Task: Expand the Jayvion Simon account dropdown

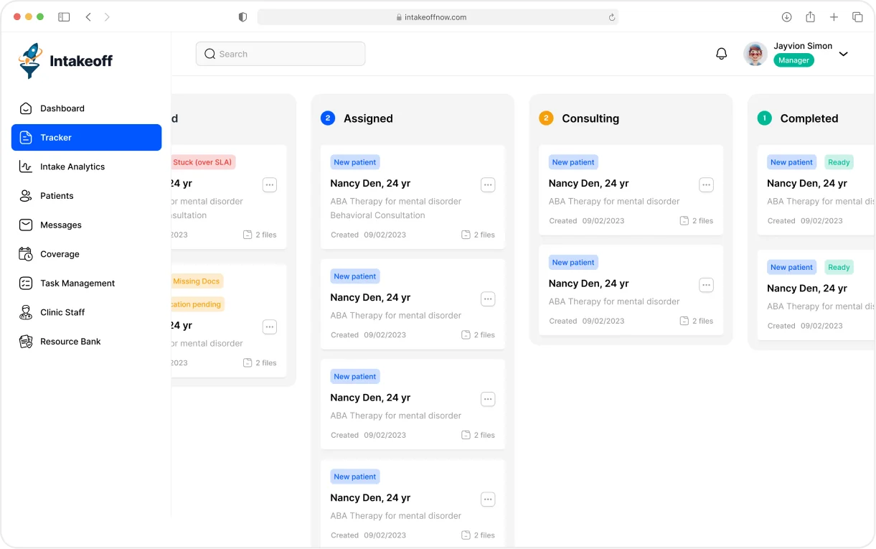Action: tap(844, 54)
